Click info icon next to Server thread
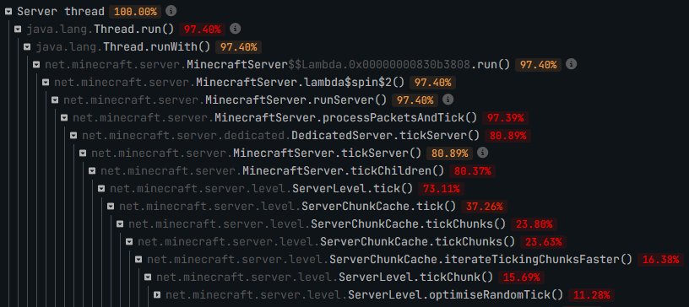 click(x=171, y=11)
